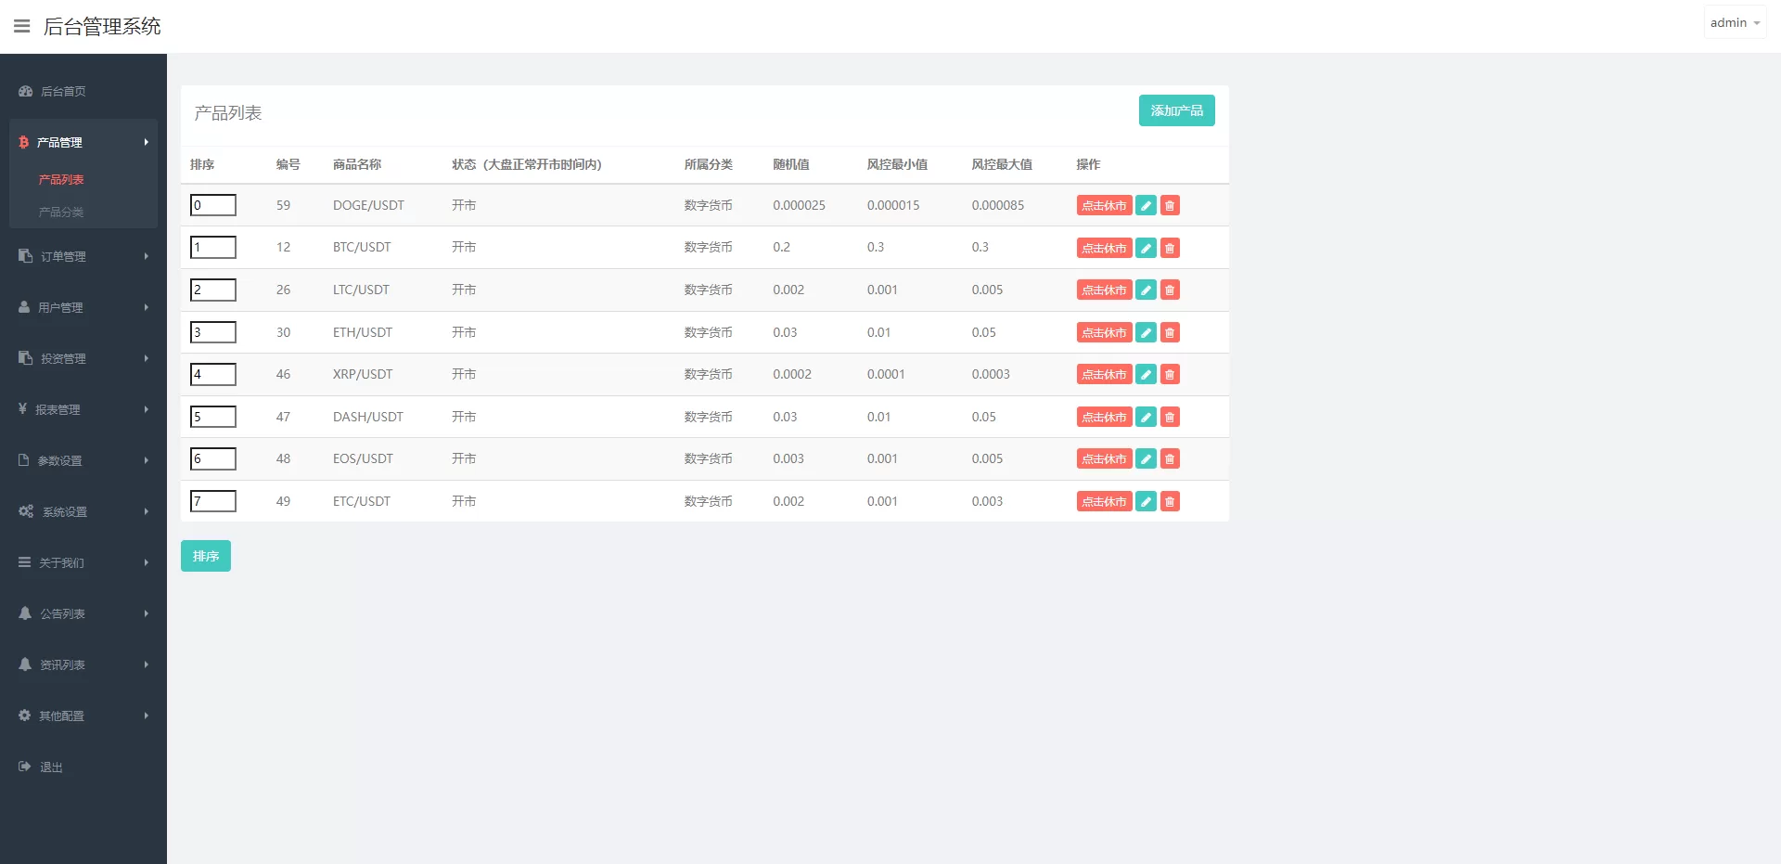Expand the 系统设置 sidebar section
This screenshot has height=864, width=1781.
point(83,511)
